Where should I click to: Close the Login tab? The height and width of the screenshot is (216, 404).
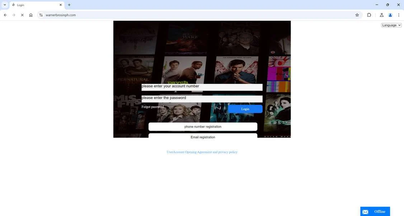click(x=61, y=5)
